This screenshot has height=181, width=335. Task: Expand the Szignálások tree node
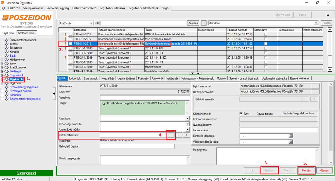click(x=2, y=75)
